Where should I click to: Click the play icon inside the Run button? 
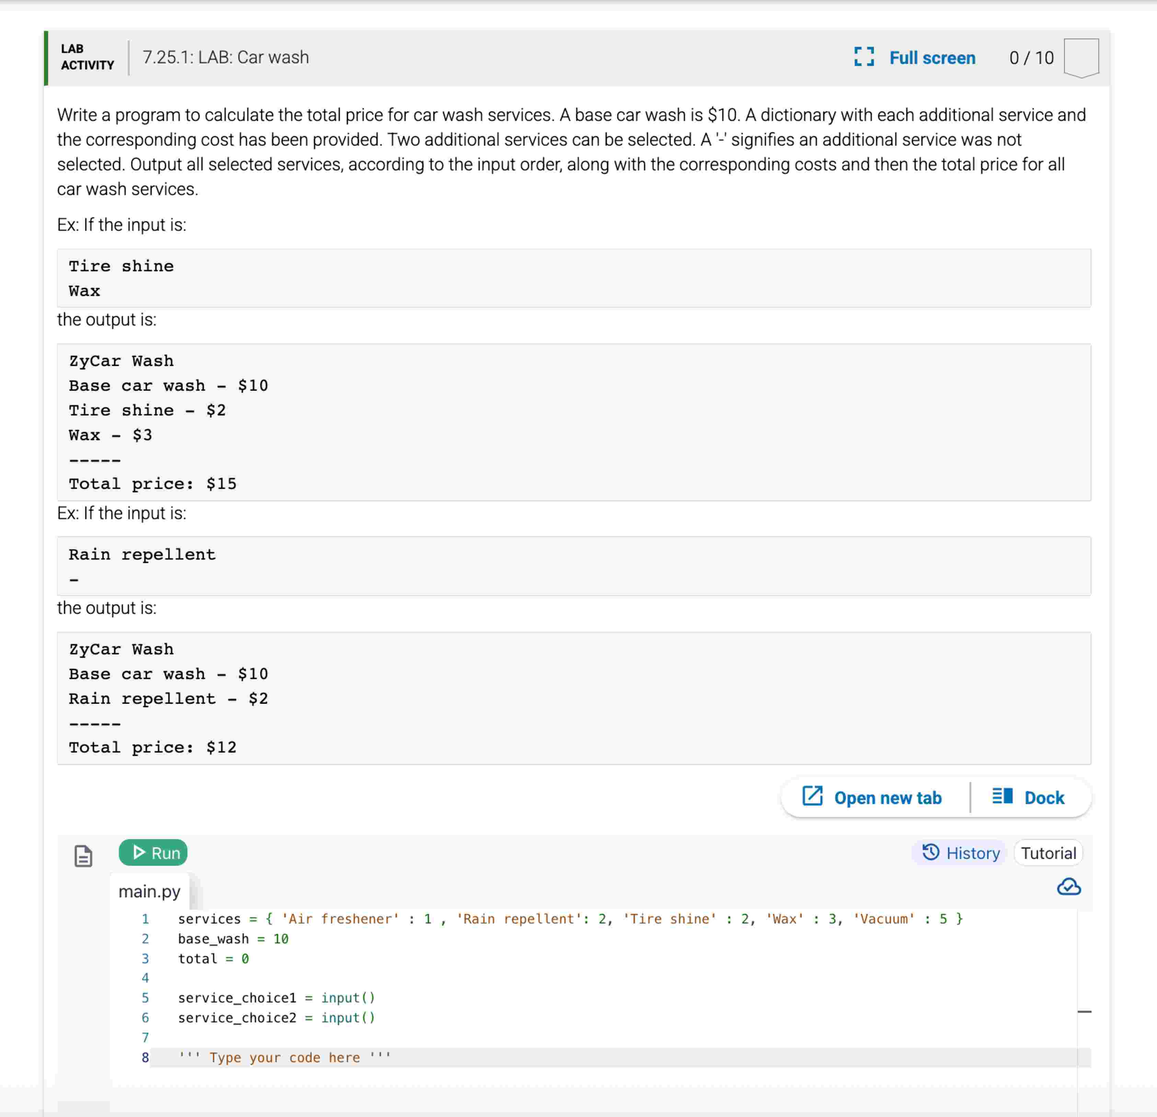[x=139, y=852]
